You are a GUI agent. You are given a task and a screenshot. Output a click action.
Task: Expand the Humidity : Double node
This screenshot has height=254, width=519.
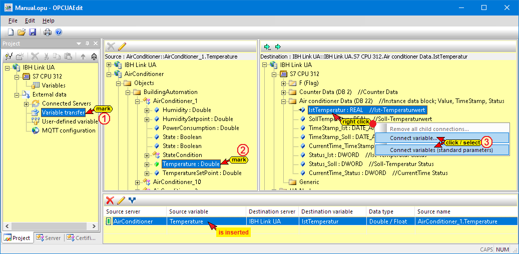(x=147, y=110)
